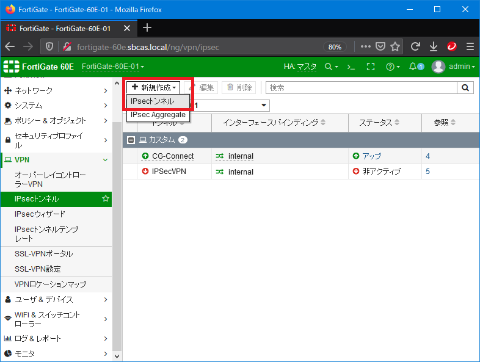Expand WiFi & スイッチコントローラー menu
Screen dimensions: 480x362
point(56,319)
